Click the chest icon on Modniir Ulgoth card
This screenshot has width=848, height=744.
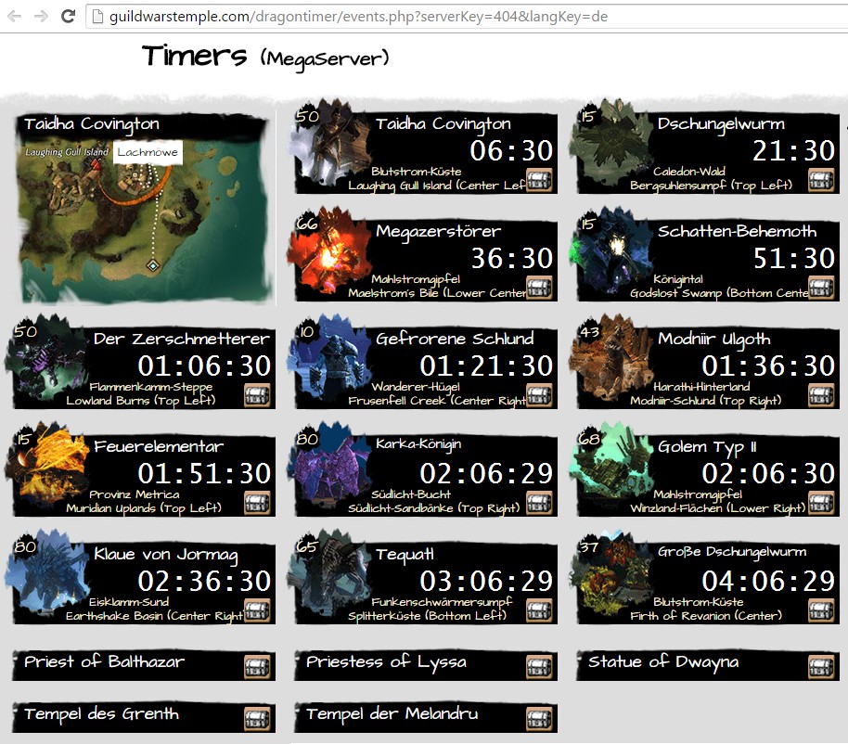(821, 395)
